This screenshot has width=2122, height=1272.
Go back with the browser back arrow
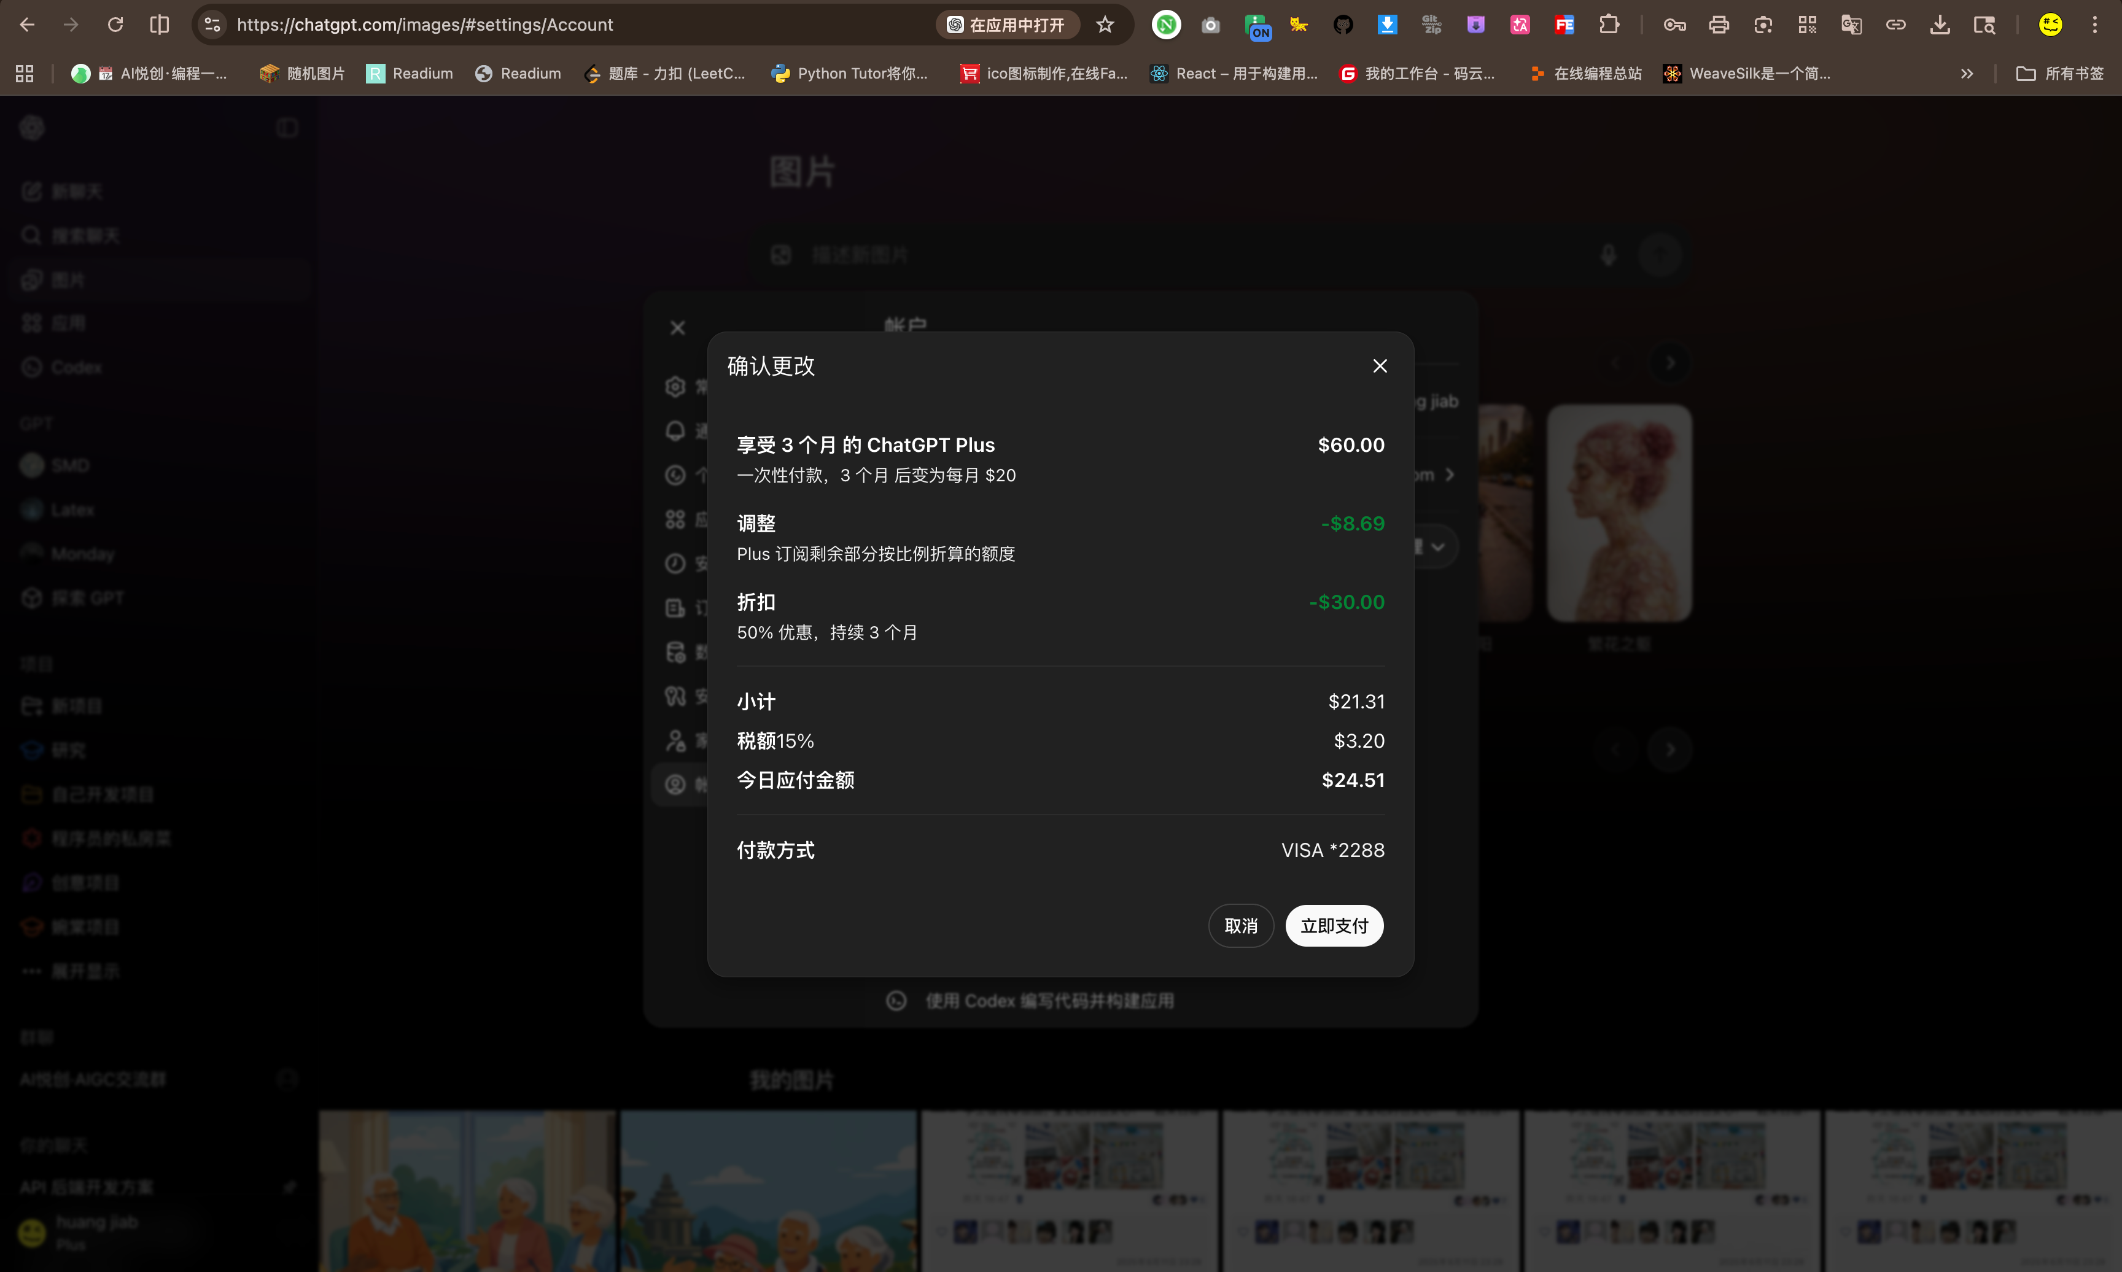[x=28, y=25]
